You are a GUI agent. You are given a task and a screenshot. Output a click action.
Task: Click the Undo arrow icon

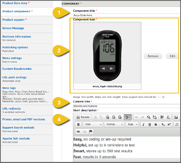(x=136, y=117)
